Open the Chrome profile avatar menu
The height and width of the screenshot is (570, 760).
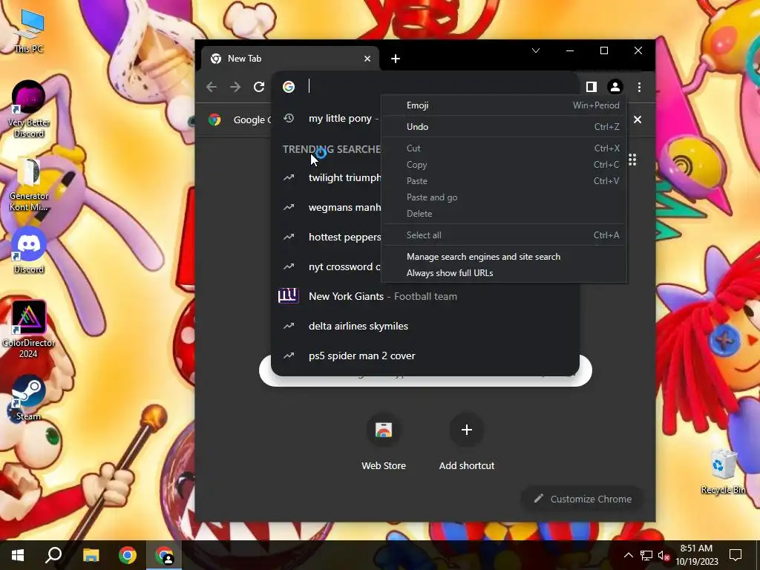615,87
